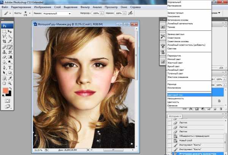Open layer fill arrow in Layers panel

pos(225,85)
